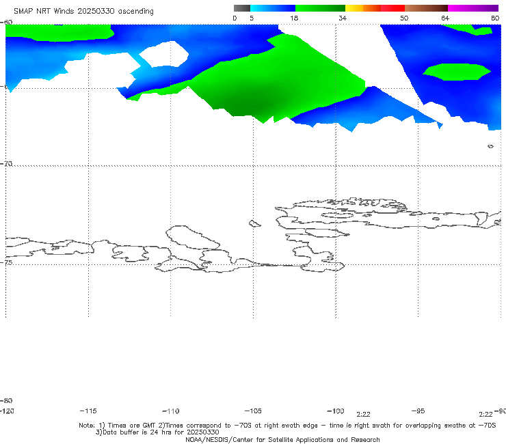
Task: Click the yellow-red 34-50 color bar segment
Action: click(375, 8)
